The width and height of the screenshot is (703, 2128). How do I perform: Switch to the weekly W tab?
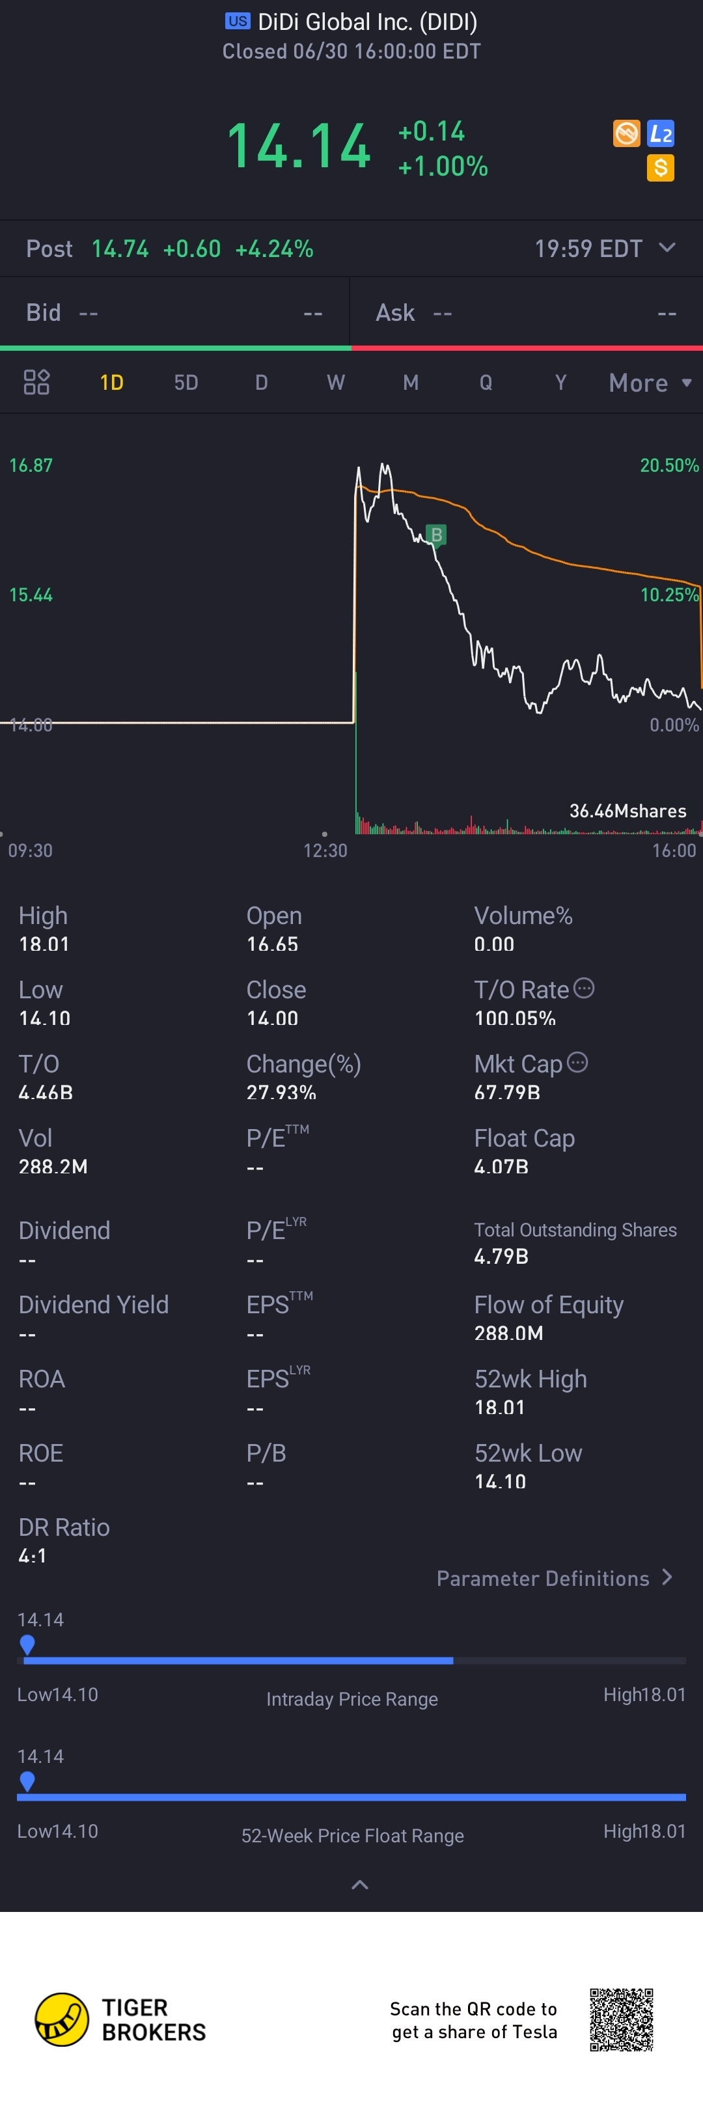(x=335, y=383)
